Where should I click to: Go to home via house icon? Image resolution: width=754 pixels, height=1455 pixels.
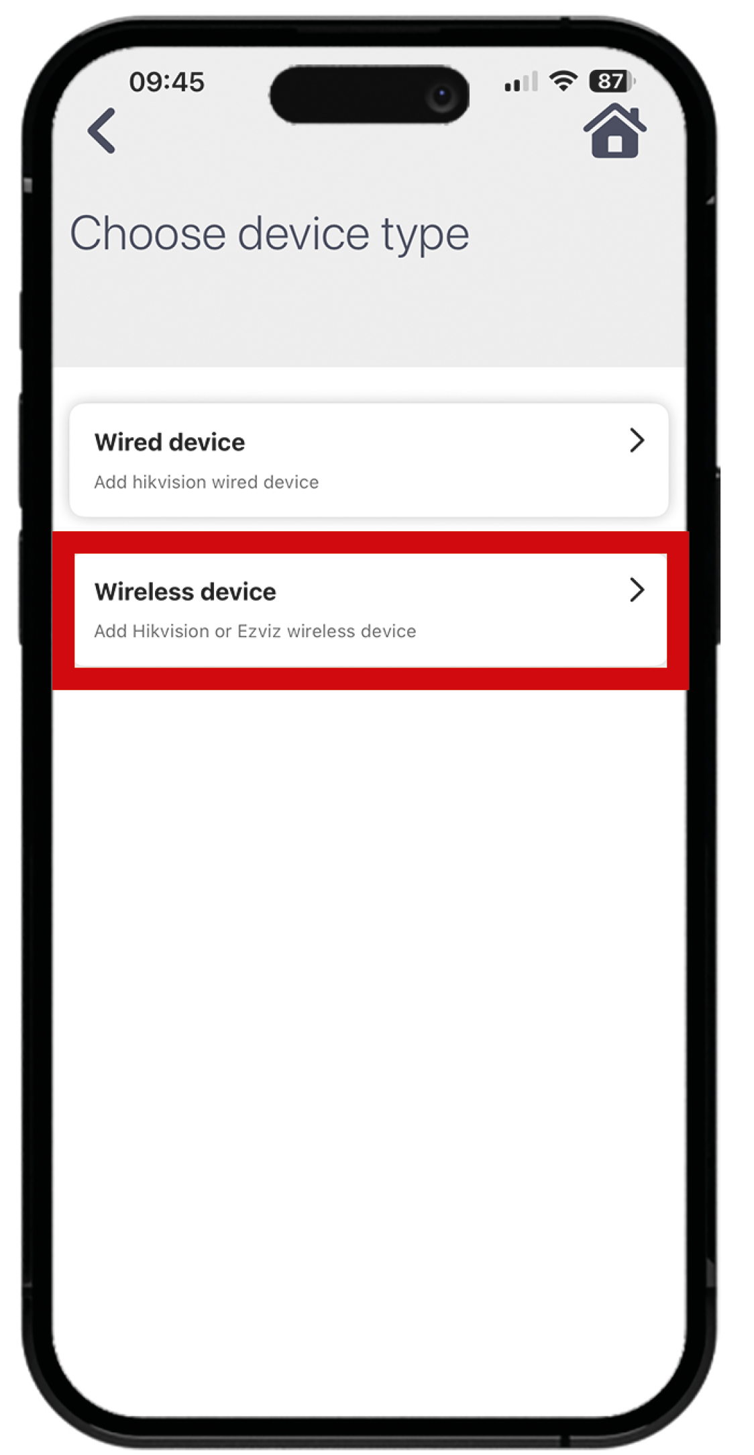pos(614,131)
